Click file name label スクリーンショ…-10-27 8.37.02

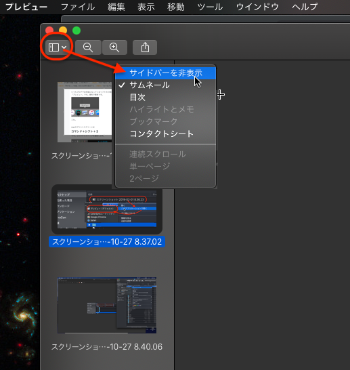click(x=107, y=242)
